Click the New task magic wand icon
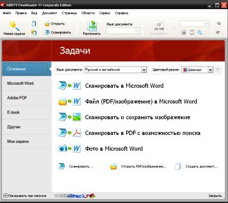Screen dimensions: 228x203 pyautogui.click(x=14, y=26)
